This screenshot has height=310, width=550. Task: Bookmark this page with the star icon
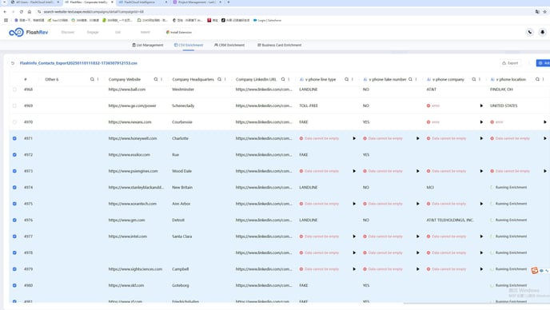coord(544,11)
